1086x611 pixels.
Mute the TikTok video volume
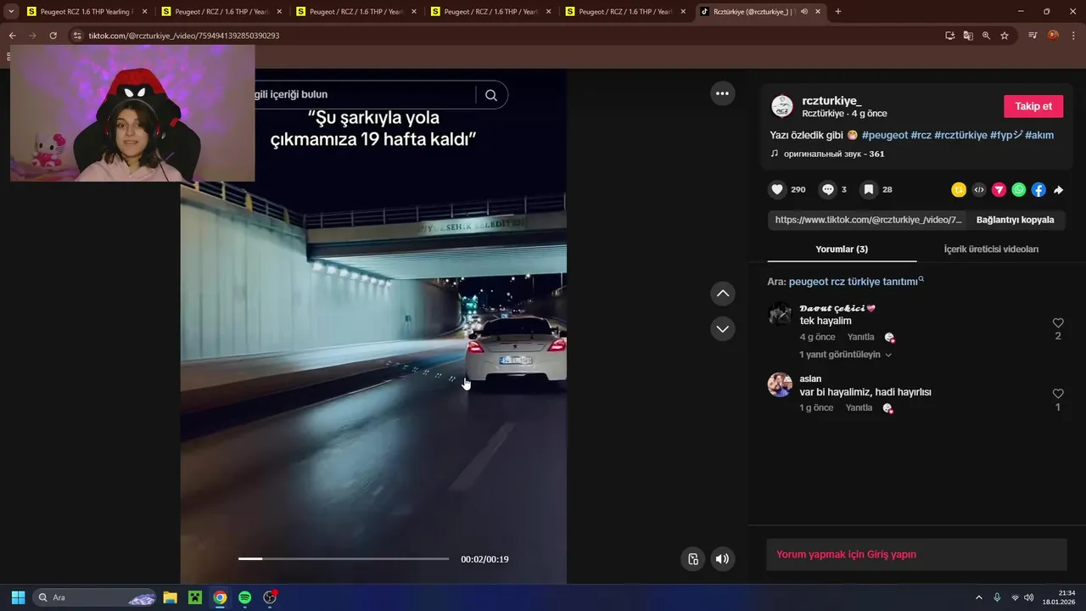pyautogui.click(x=722, y=559)
